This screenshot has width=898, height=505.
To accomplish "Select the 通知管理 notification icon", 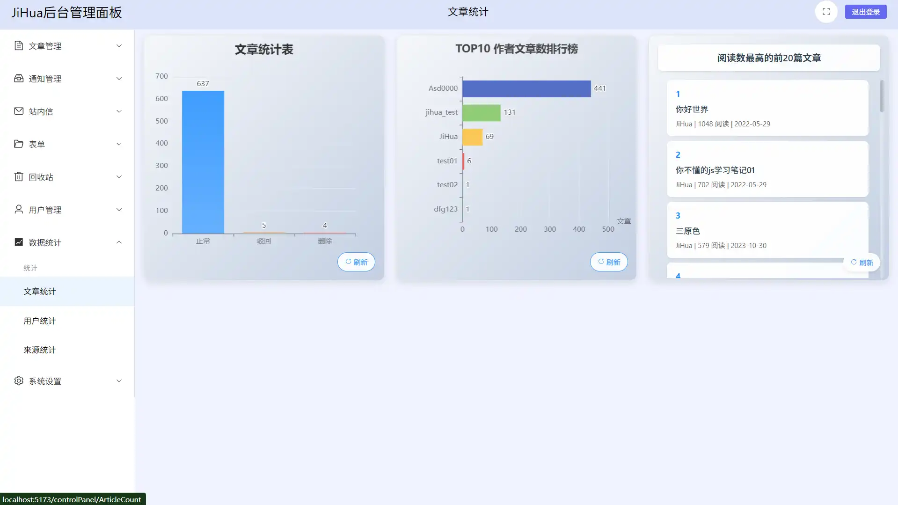I will point(19,78).
